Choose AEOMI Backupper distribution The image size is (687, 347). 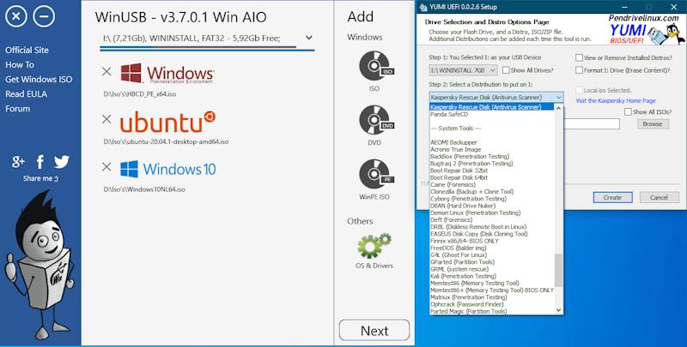point(453,142)
